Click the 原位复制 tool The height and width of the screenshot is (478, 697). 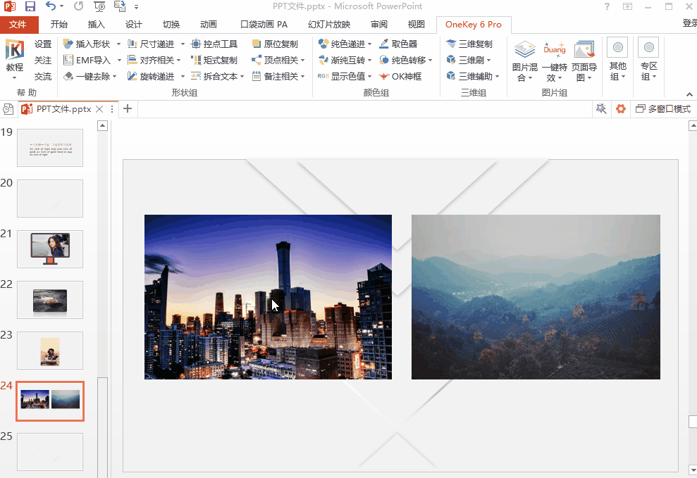click(x=275, y=44)
